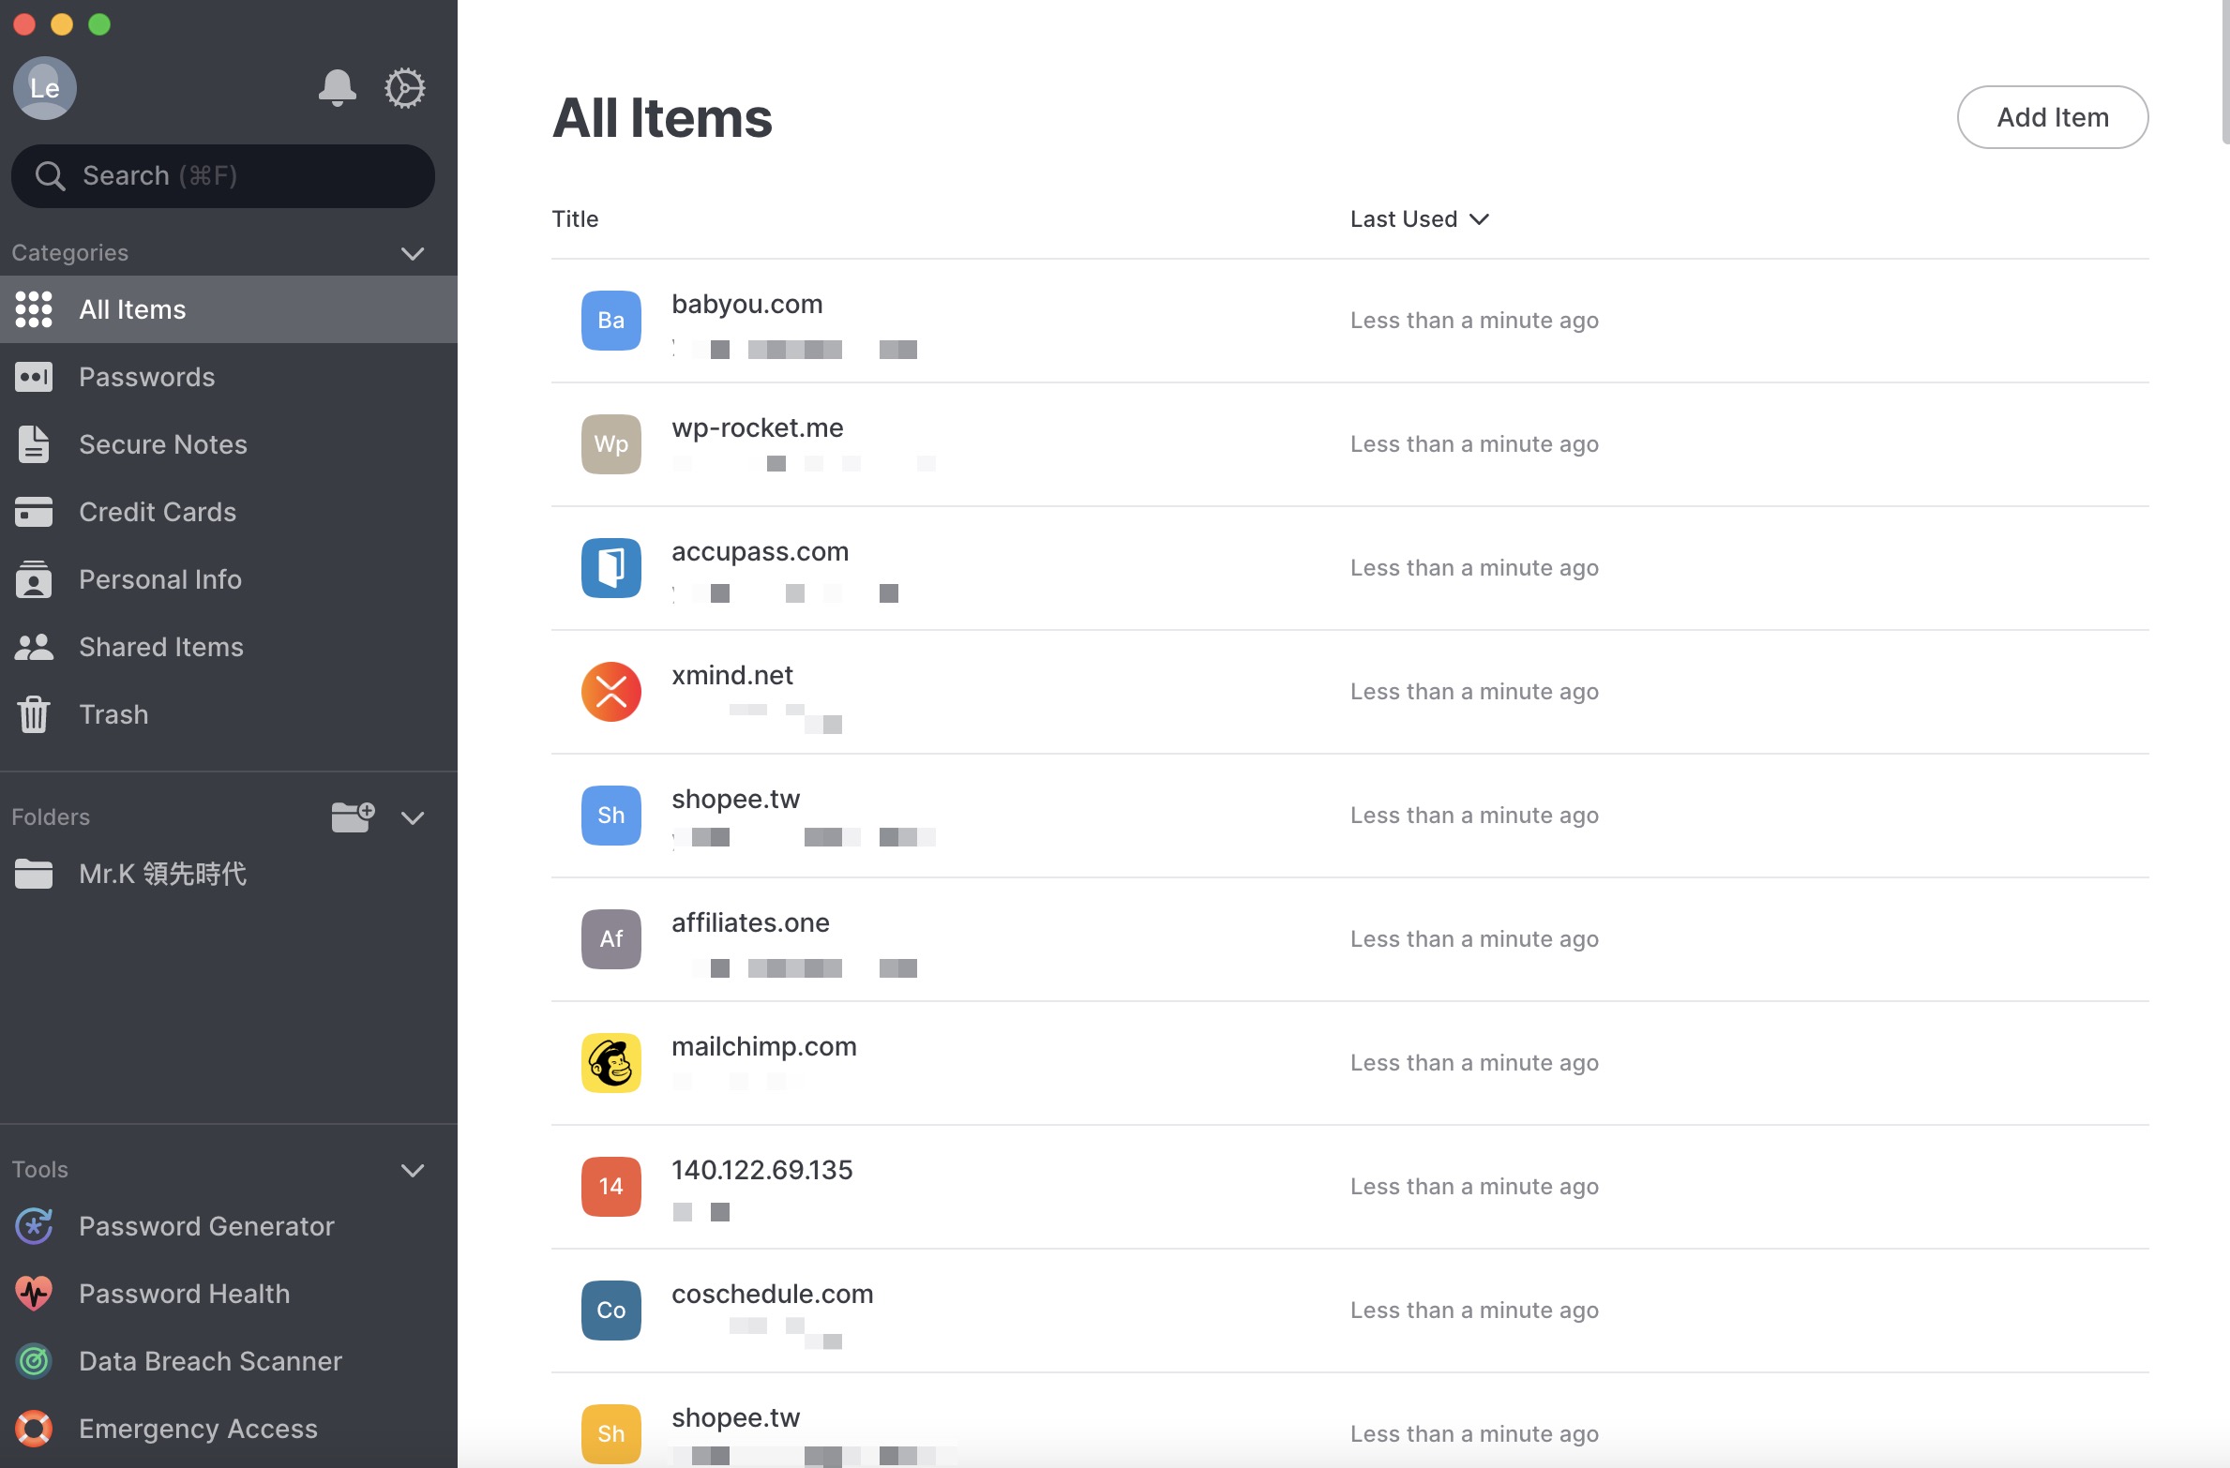Click the All Items grid icon

pyautogui.click(x=34, y=309)
